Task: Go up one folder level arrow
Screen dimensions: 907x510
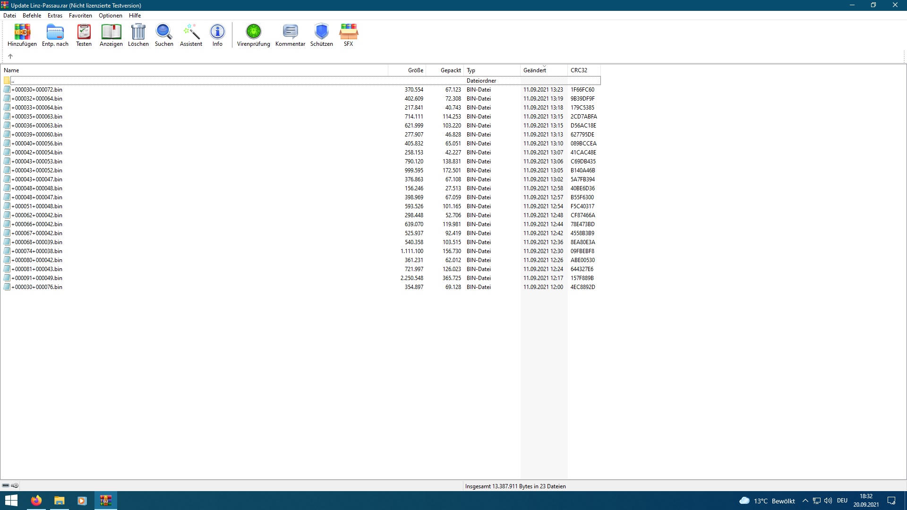Action: 10,56
